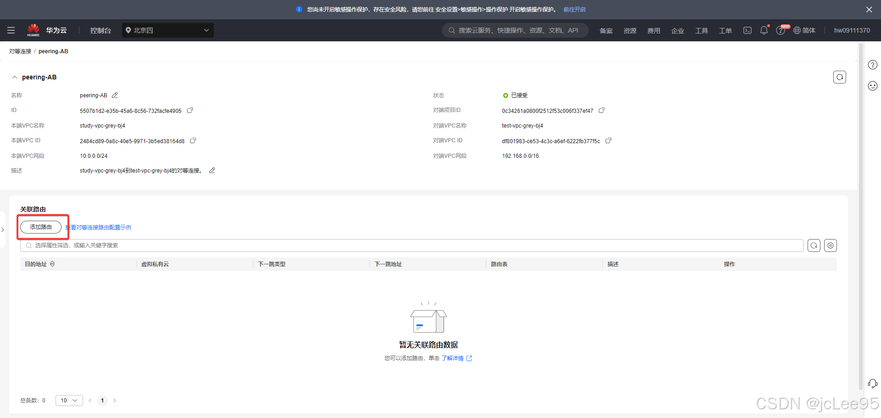This screenshot has height=418, width=881.
Task: Click the vertical page scrollbar
Action: pos(861,216)
